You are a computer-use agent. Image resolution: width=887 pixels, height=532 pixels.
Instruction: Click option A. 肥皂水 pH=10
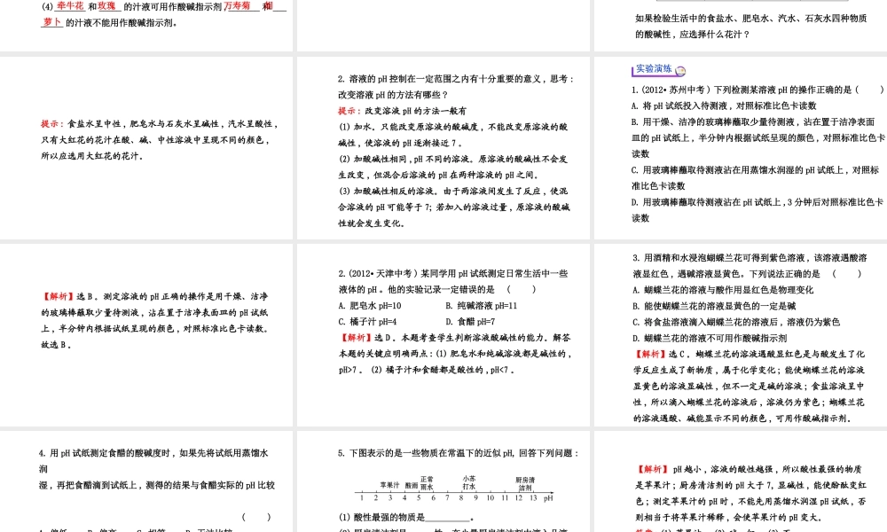pos(370,306)
